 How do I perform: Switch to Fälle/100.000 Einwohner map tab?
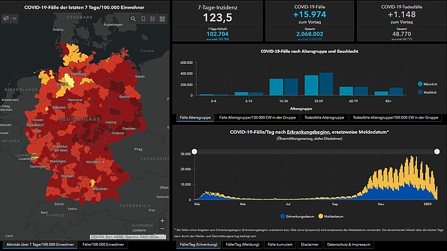point(103,245)
